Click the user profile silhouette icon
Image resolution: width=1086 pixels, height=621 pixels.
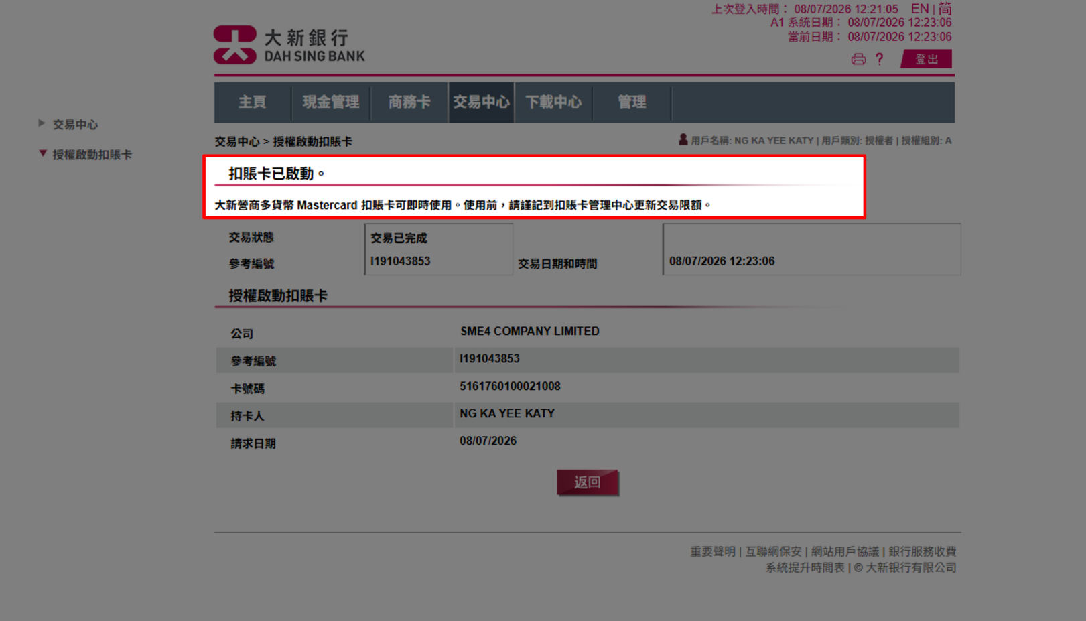coord(683,140)
